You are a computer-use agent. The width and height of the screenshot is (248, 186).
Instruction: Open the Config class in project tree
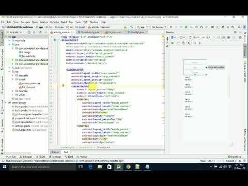(x=25, y=52)
